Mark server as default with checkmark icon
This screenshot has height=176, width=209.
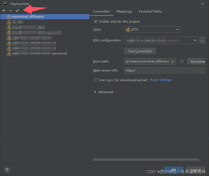(17, 11)
